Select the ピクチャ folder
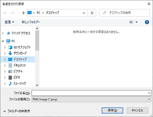This screenshot has height=117, width=153. coord(18,71)
